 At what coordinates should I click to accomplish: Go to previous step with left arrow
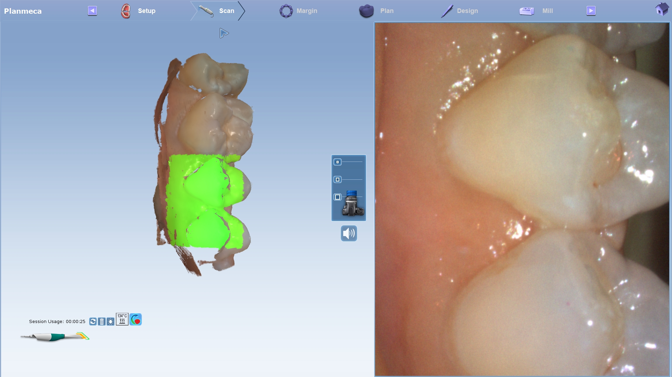click(x=92, y=11)
